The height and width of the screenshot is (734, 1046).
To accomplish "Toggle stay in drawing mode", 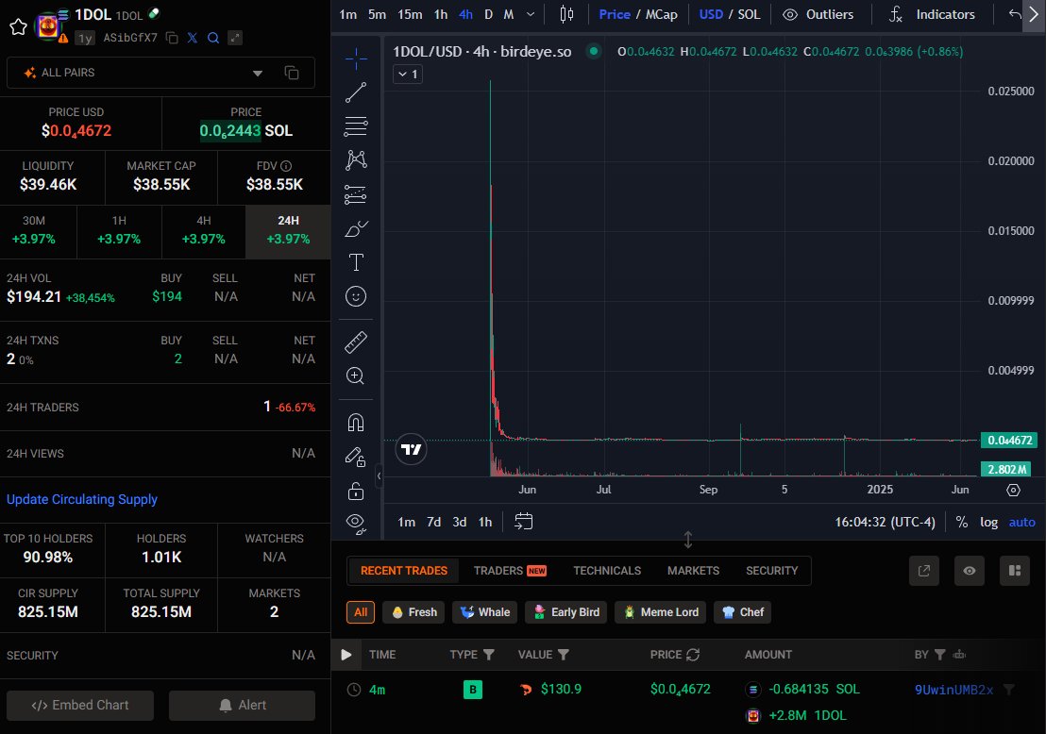I will (356, 457).
